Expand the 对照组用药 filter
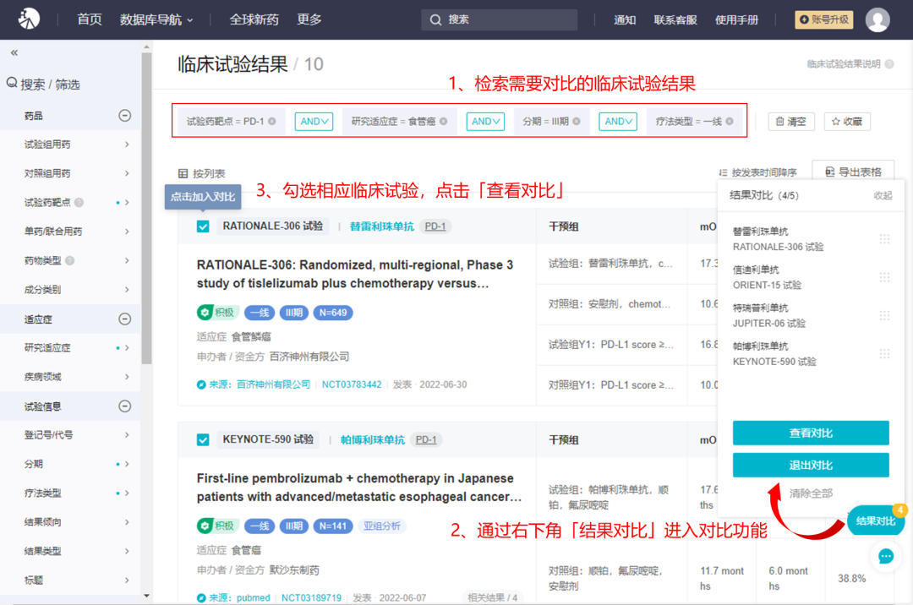The height and width of the screenshot is (605, 913). click(x=127, y=173)
